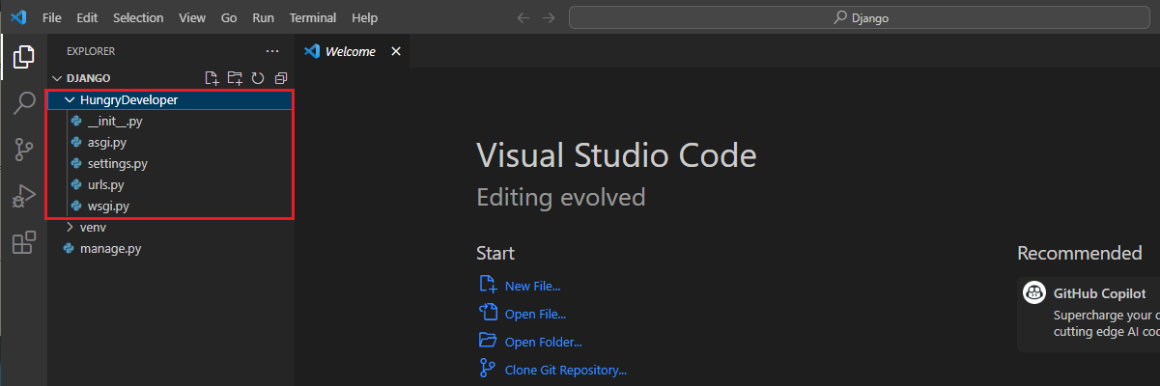Click the Open Folder... link
Screen dimensions: 1160x386
[x=544, y=342]
